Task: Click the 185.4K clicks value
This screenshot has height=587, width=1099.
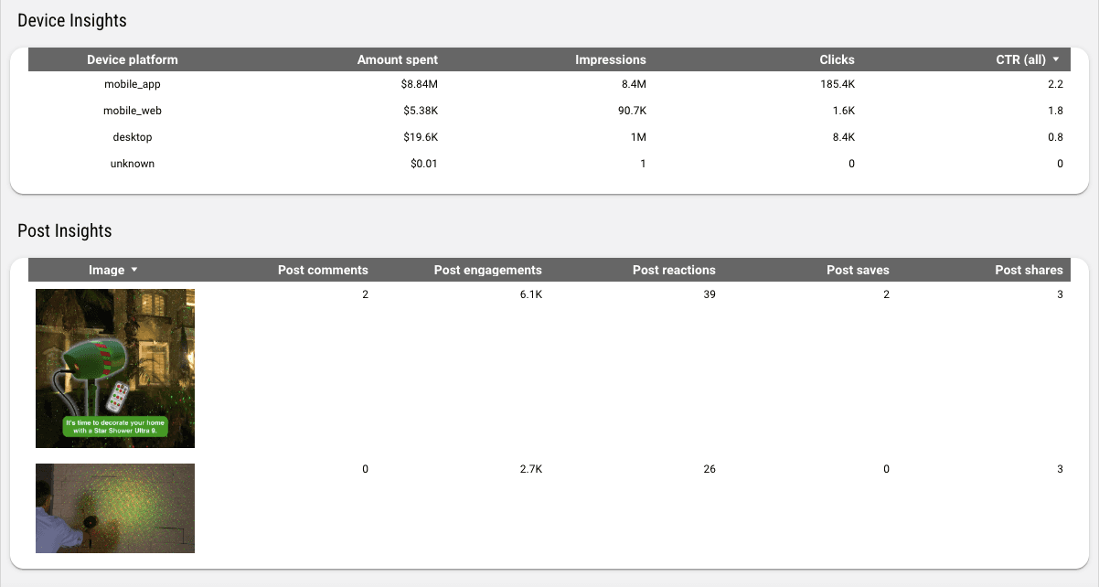Action: 837,84
